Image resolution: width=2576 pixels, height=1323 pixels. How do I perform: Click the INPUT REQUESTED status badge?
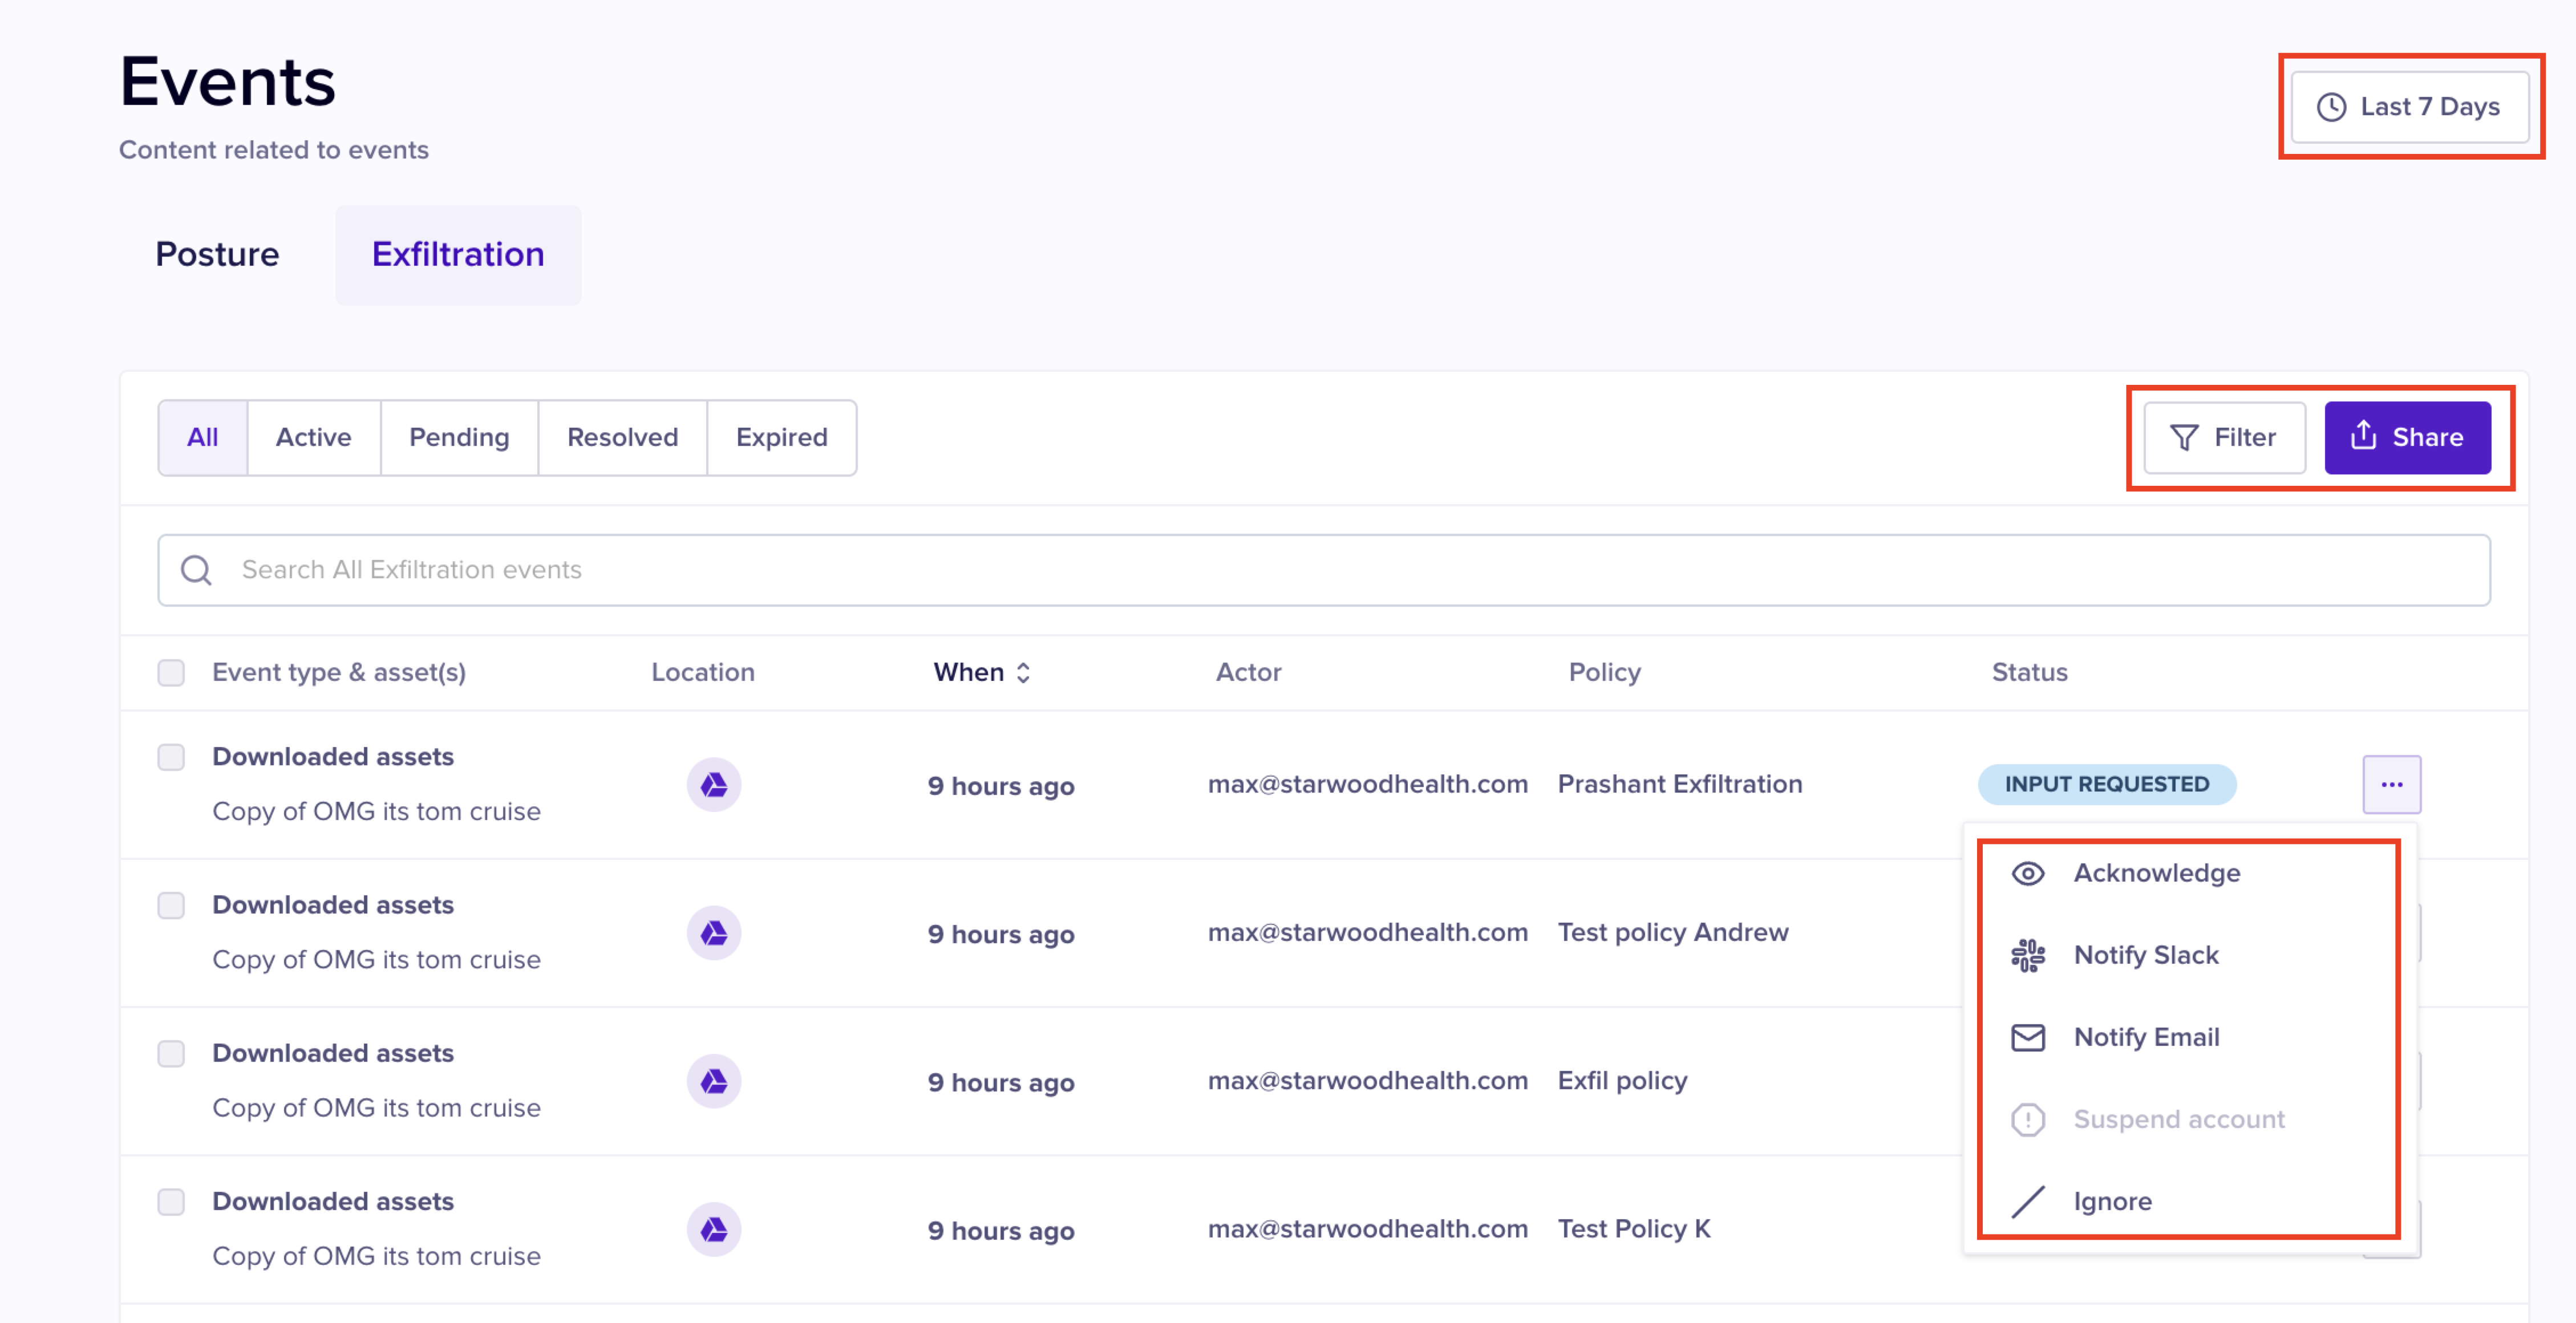coord(2106,785)
